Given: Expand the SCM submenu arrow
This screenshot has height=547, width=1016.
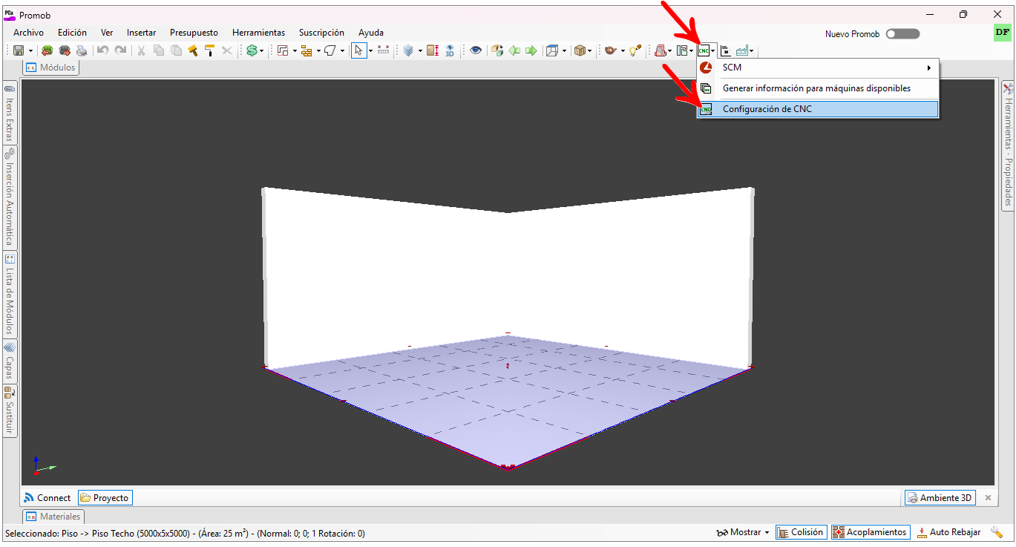Looking at the screenshot, I should click(x=929, y=68).
